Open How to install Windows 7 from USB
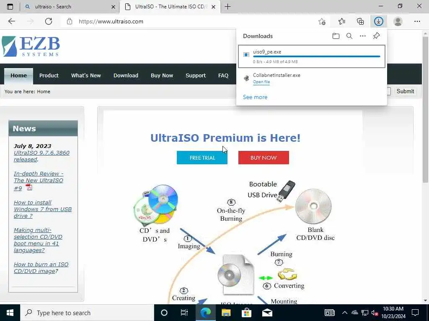Viewport: 429px width, 321px height. point(43,209)
